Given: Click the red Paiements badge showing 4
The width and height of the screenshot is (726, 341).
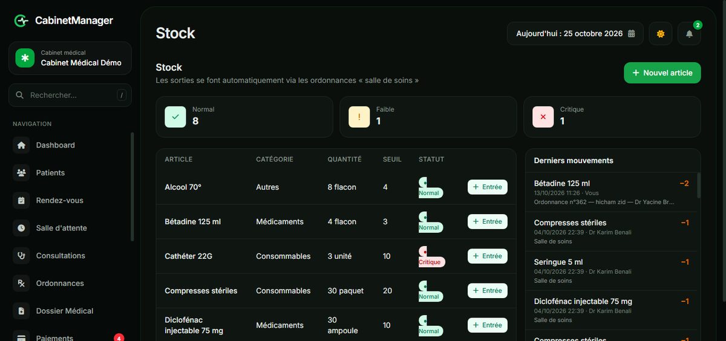Looking at the screenshot, I should click(119, 338).
